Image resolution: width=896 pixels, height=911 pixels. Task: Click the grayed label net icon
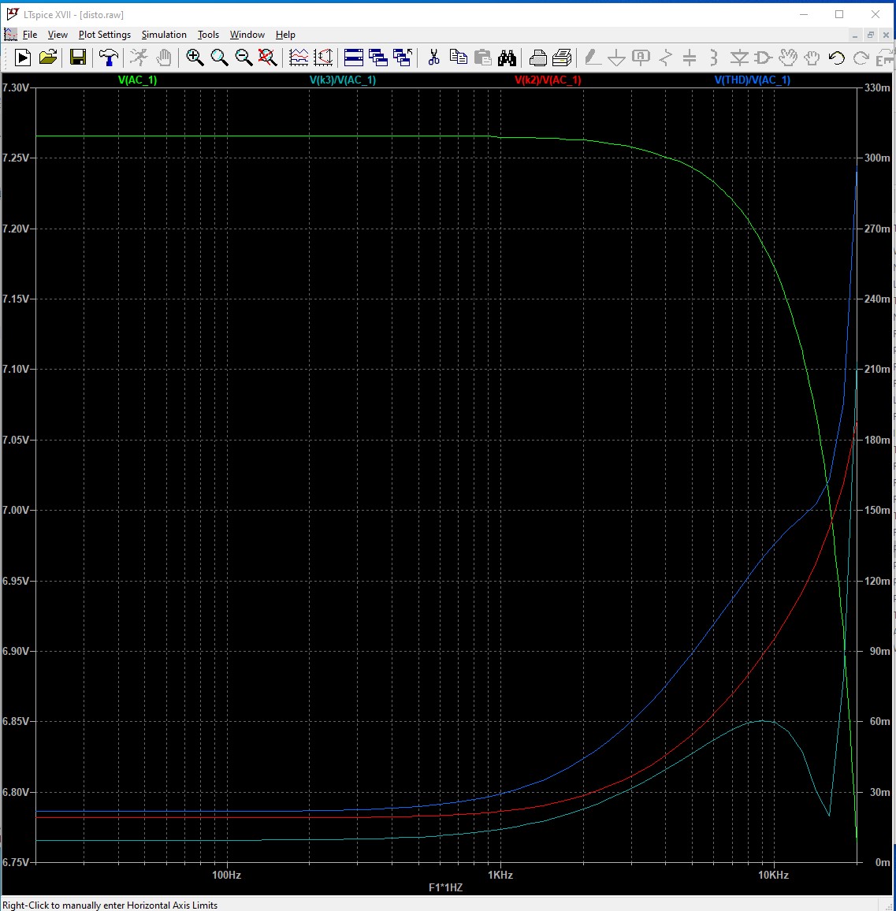[641, 57]
